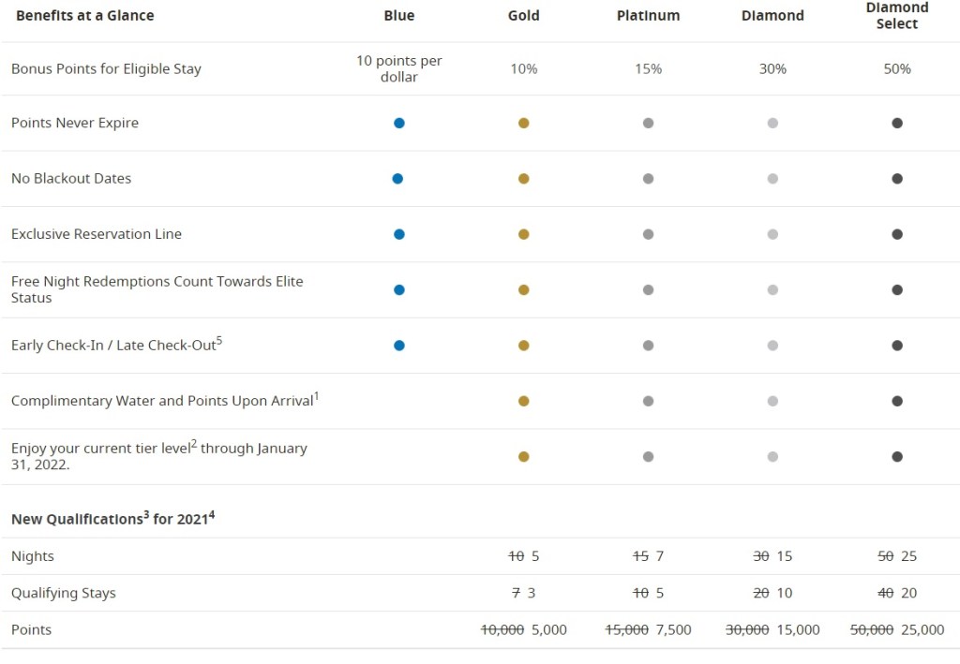
Task: Click Blue dot for Free Night Redemptions row
Action: 399,290
